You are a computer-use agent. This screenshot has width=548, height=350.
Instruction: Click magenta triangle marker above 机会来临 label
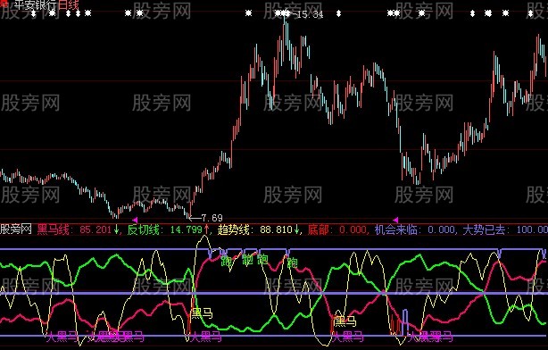pyautogui.click(x=395, y=220)
